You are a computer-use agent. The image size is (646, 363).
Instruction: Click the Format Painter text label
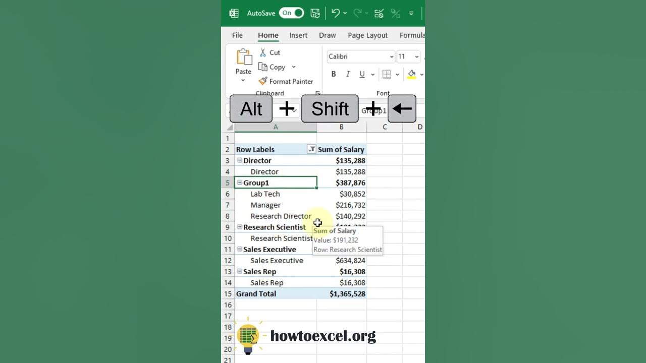pos(291,81)
